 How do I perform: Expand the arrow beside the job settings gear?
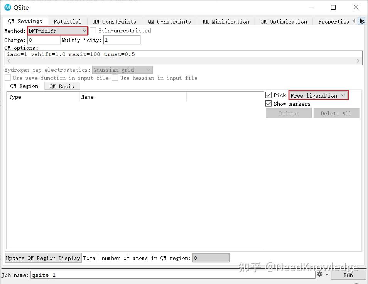(326, 275)
